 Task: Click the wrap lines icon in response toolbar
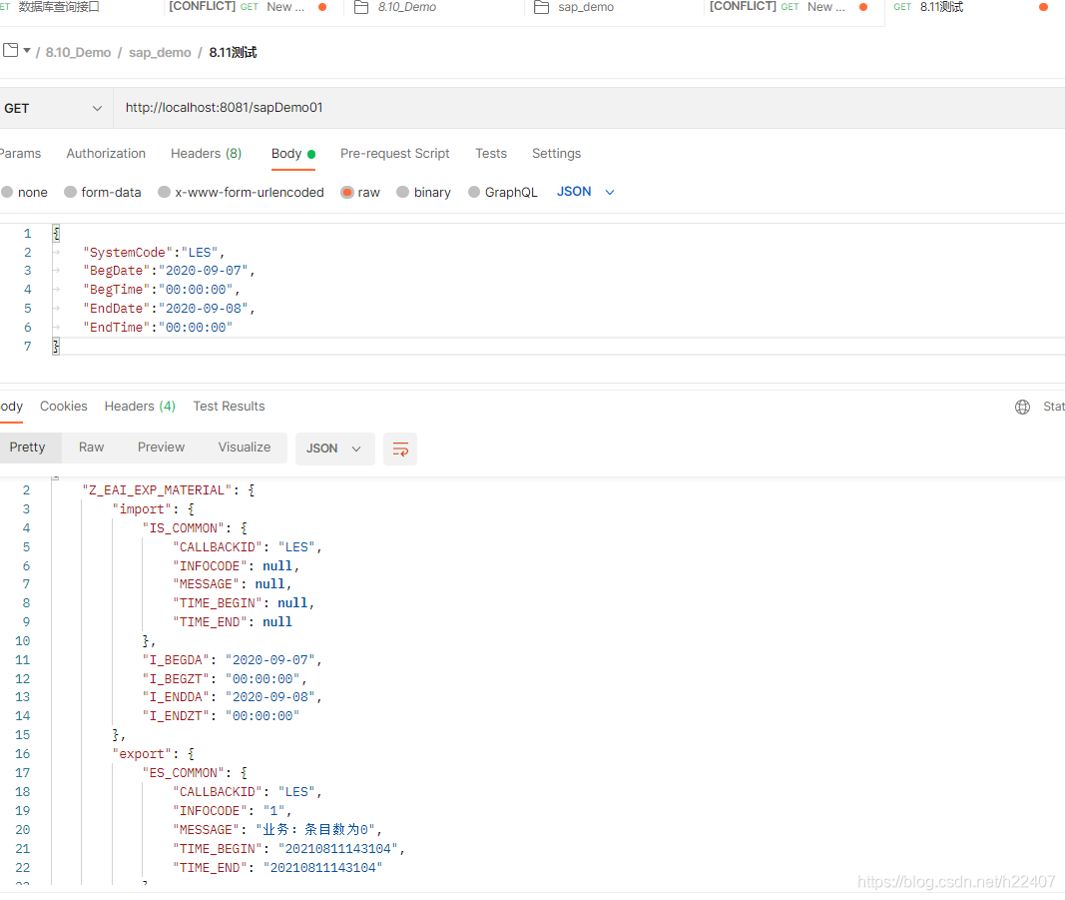click(x=400, y=449)
